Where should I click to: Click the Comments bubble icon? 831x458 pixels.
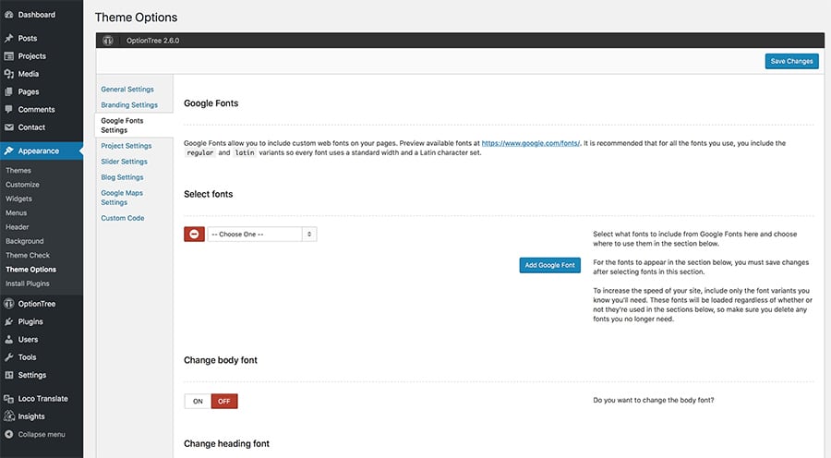[9, 109]
